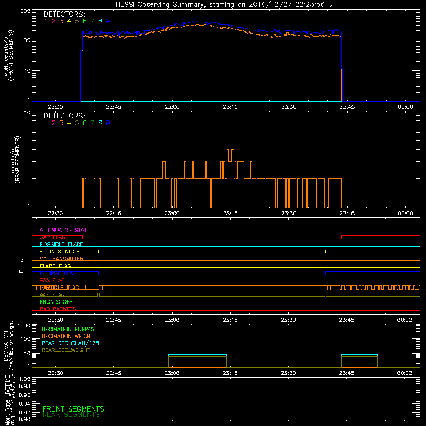Click the 22:45 tick under the decimation plot
This screenshot has height=426, width=426.
[113, 373]
